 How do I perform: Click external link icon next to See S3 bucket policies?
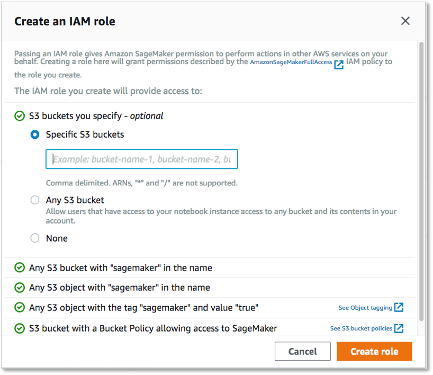pos(399,328)
